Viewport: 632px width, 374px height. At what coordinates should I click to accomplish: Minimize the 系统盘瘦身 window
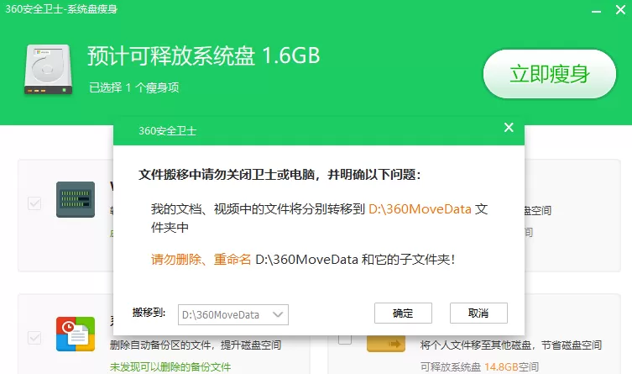[596, 10]
